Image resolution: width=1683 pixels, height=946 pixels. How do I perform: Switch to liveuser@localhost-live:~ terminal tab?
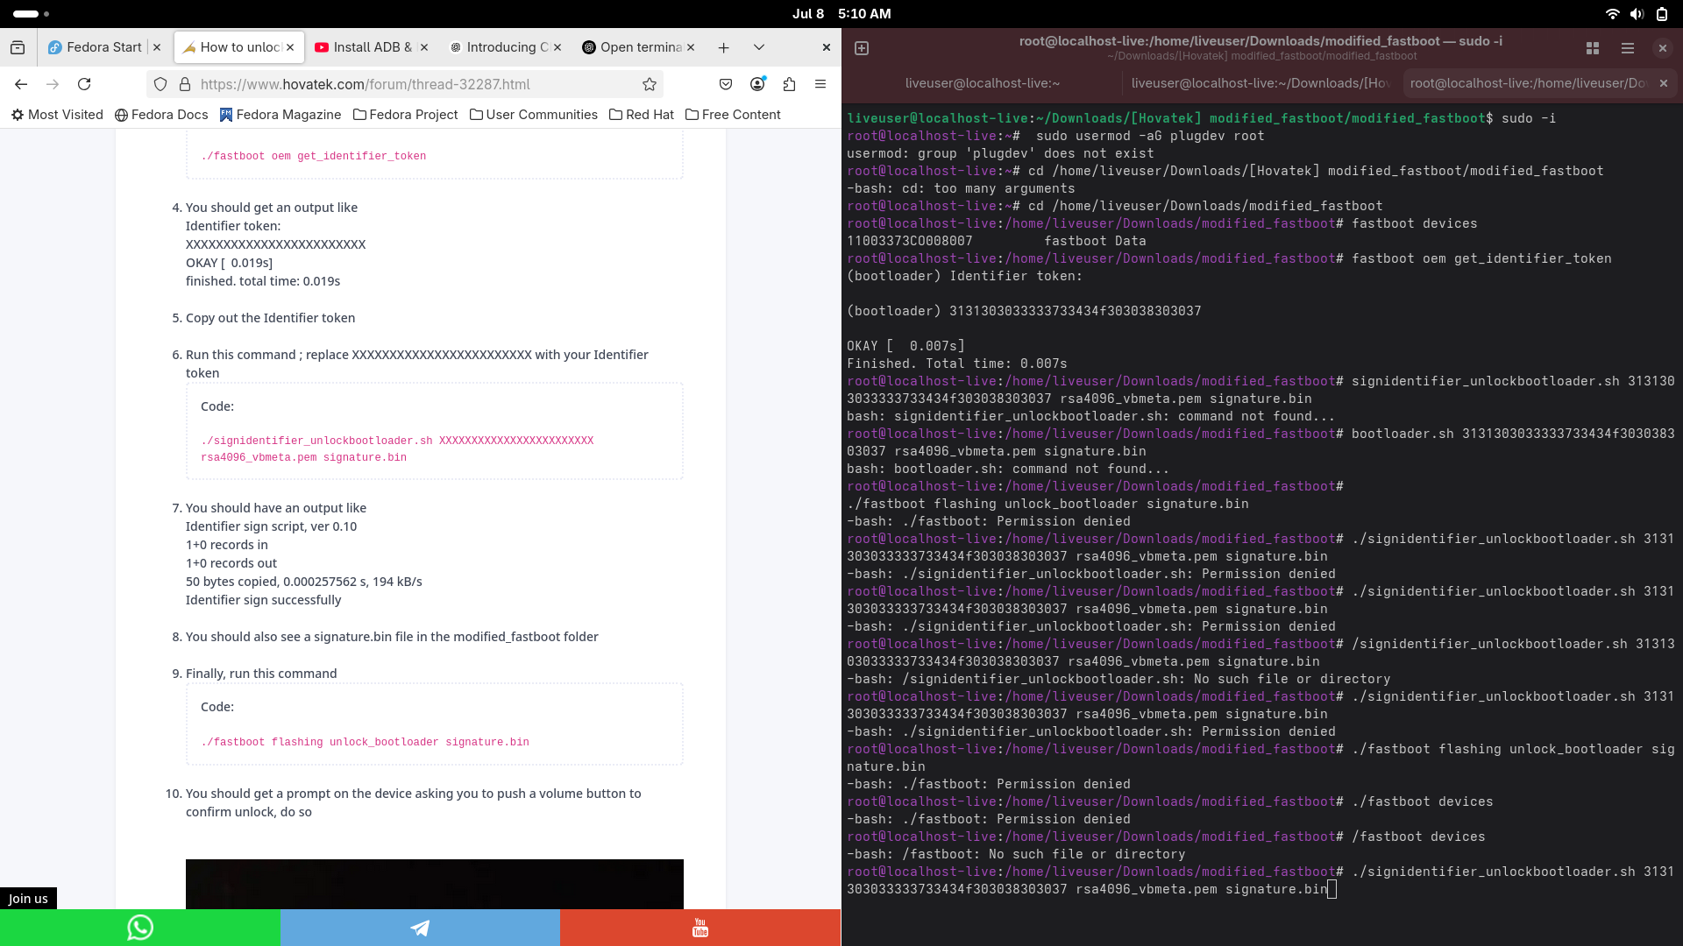click(982, 83)
